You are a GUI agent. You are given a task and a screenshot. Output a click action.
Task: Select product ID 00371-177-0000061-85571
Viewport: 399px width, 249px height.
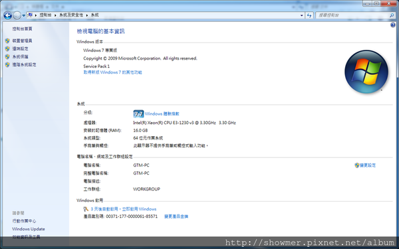tap(132, 216)
